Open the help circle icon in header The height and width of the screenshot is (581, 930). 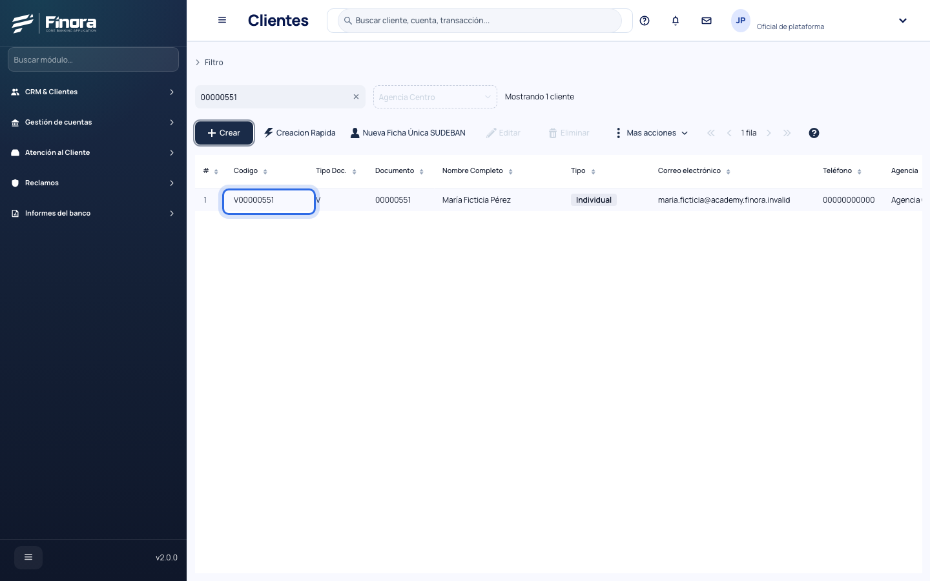[645, 21]
